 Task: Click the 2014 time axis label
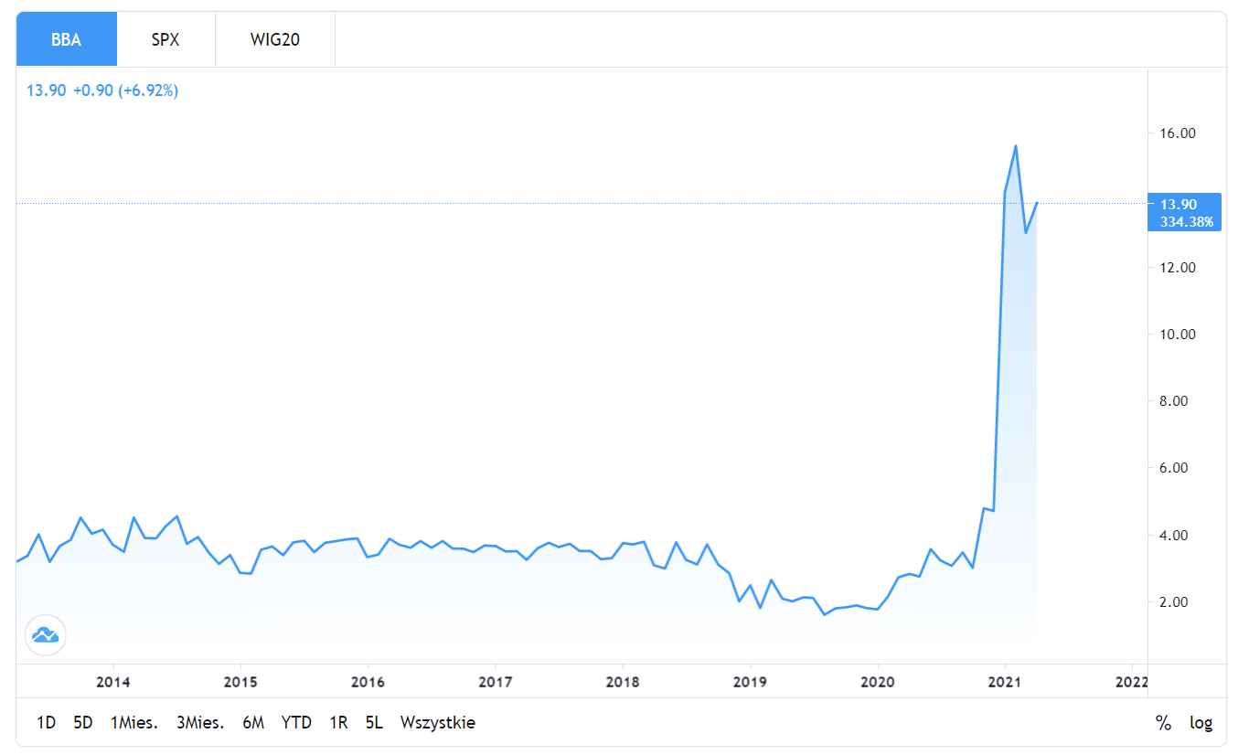click(112, 681)
